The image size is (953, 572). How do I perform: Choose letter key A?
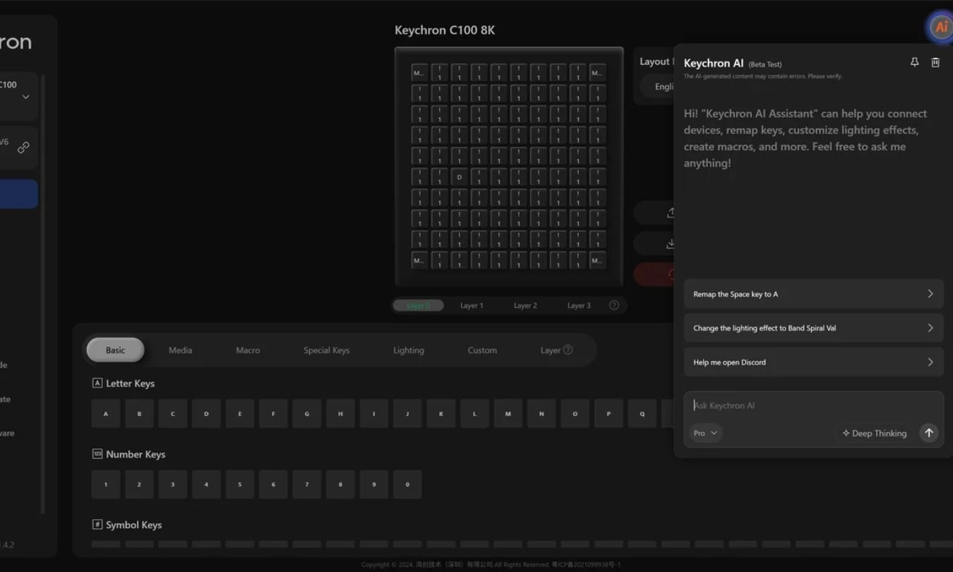point(106,414)
